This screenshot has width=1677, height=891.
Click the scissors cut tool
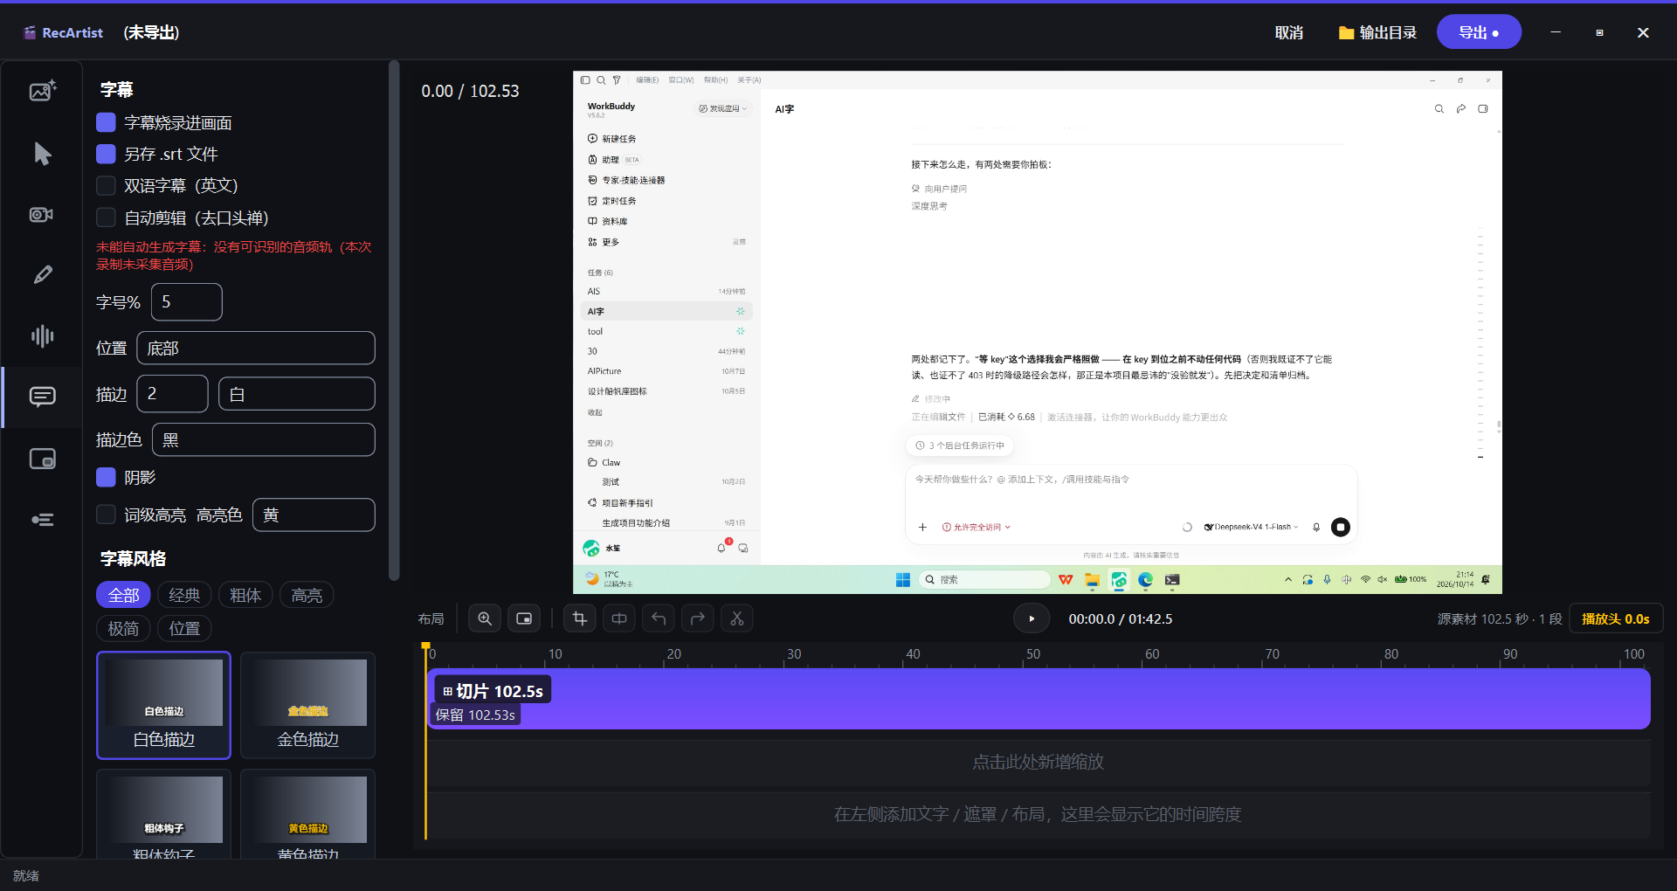point(737,618)
